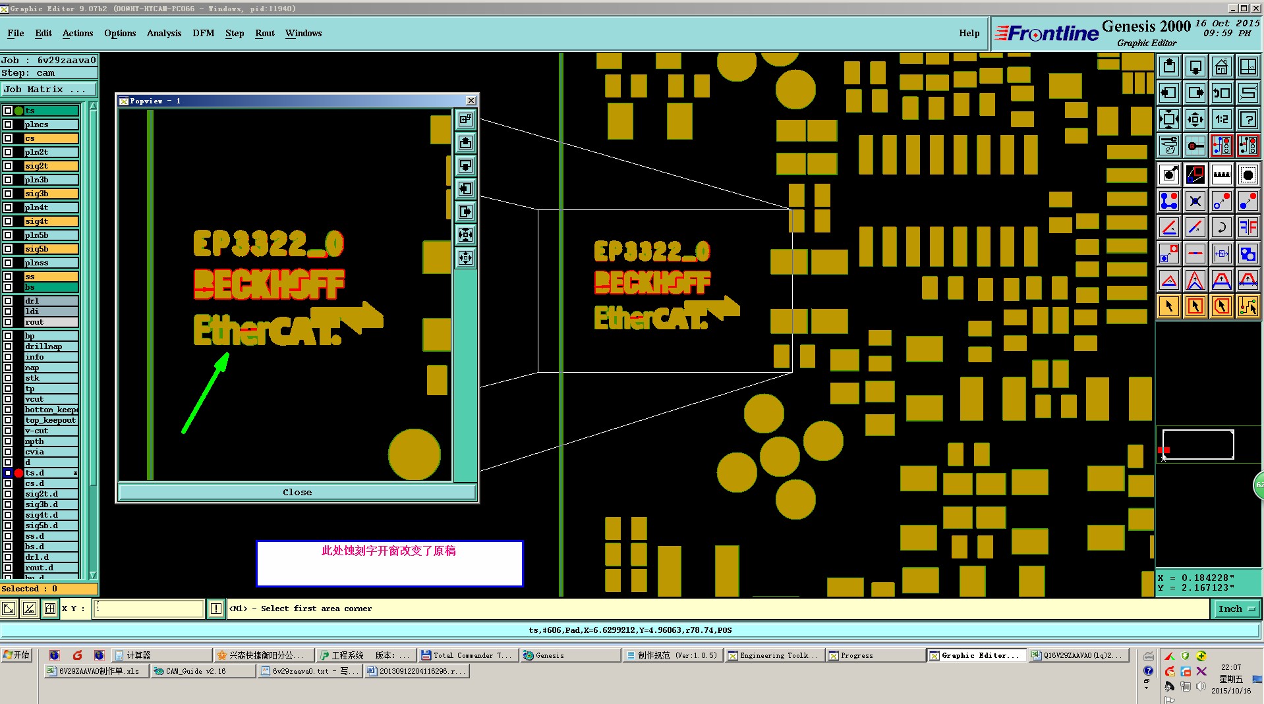Screen dimensions: 1264x704
Task: Toggle checkbox for layer ss
Action: [x=8, y=277]
